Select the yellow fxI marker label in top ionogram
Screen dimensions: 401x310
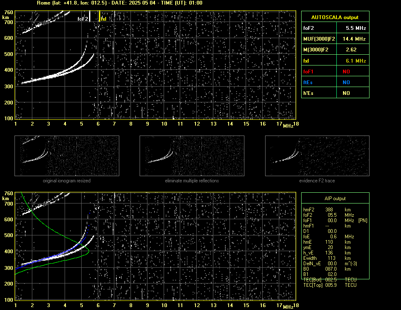(103, 19)
